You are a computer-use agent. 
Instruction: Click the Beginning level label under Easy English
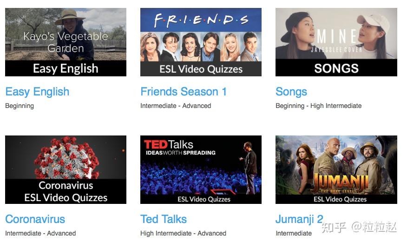point(20,106)
